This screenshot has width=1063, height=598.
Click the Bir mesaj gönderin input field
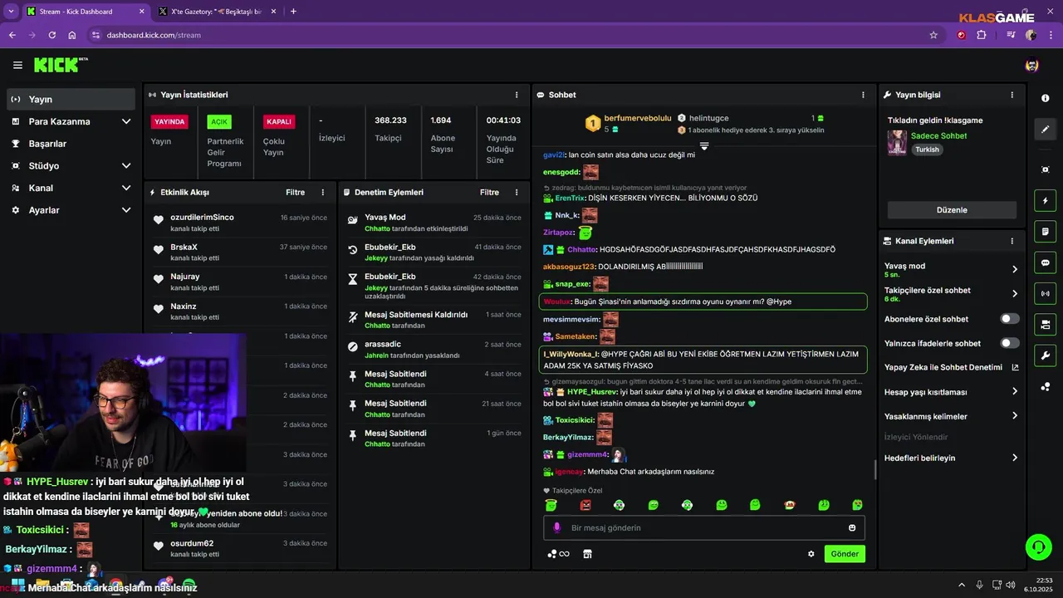coord(704,528)
